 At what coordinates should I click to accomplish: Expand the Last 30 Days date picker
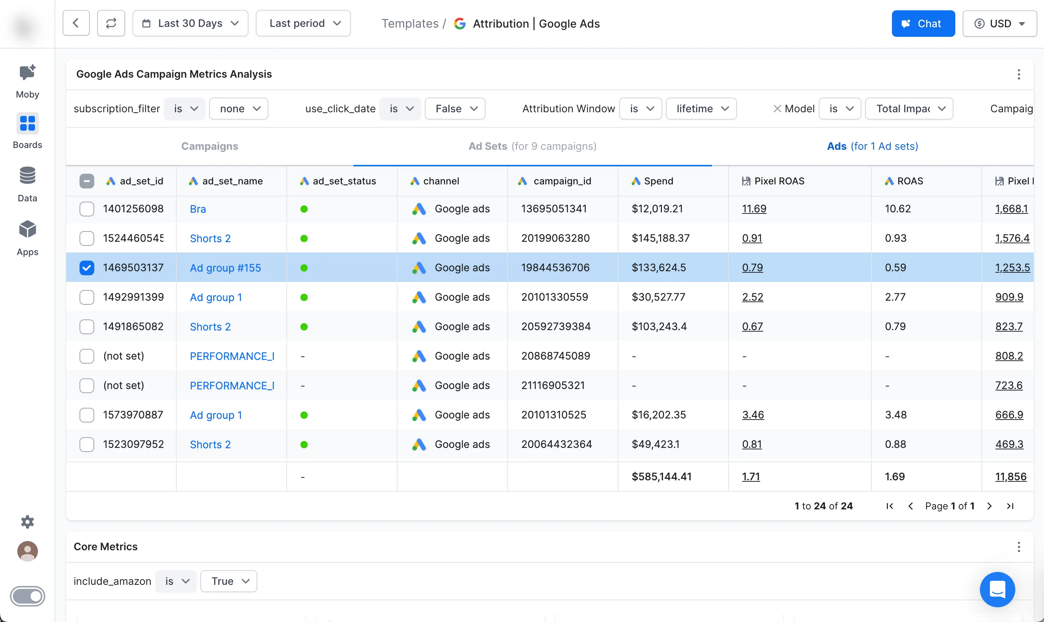190,24
